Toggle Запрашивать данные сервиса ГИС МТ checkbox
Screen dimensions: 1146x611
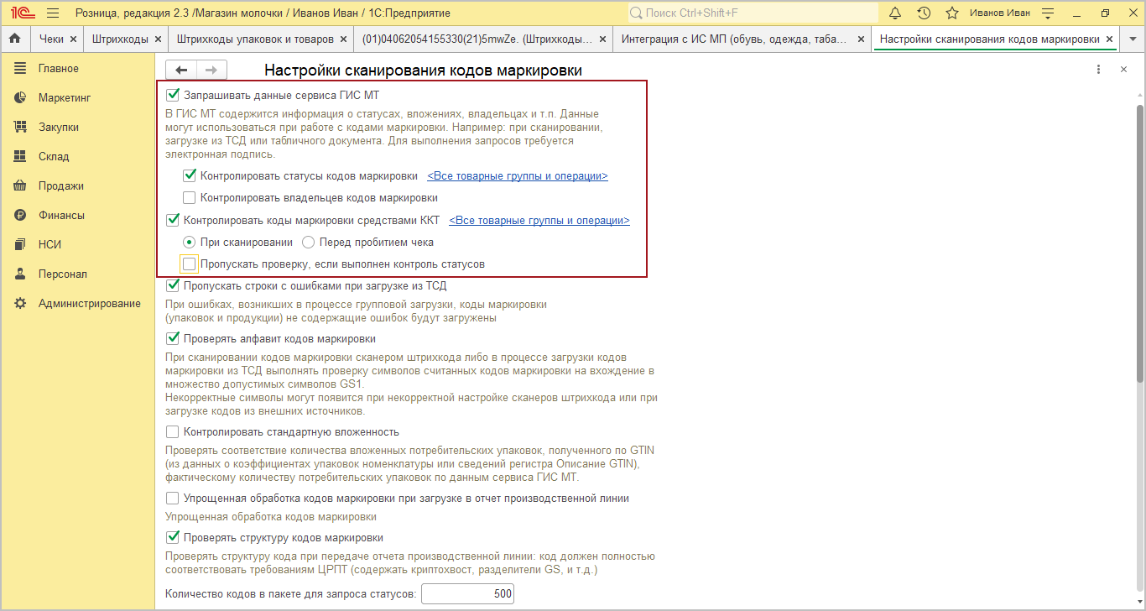(174, 95)
